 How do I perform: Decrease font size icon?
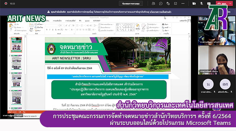69,25
